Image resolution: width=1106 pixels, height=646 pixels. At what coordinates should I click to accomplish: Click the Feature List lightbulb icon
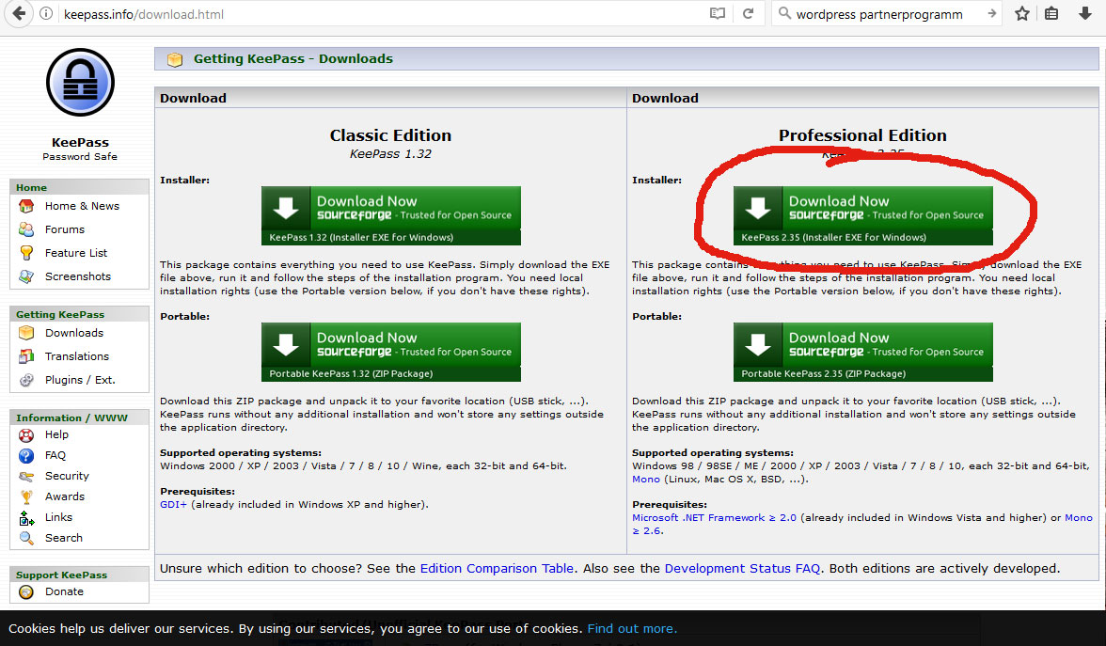pyautogui.click(x=26, y=252)
